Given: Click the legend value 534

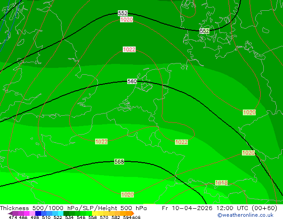Looking at the screenshot, I should pos(70,217).
